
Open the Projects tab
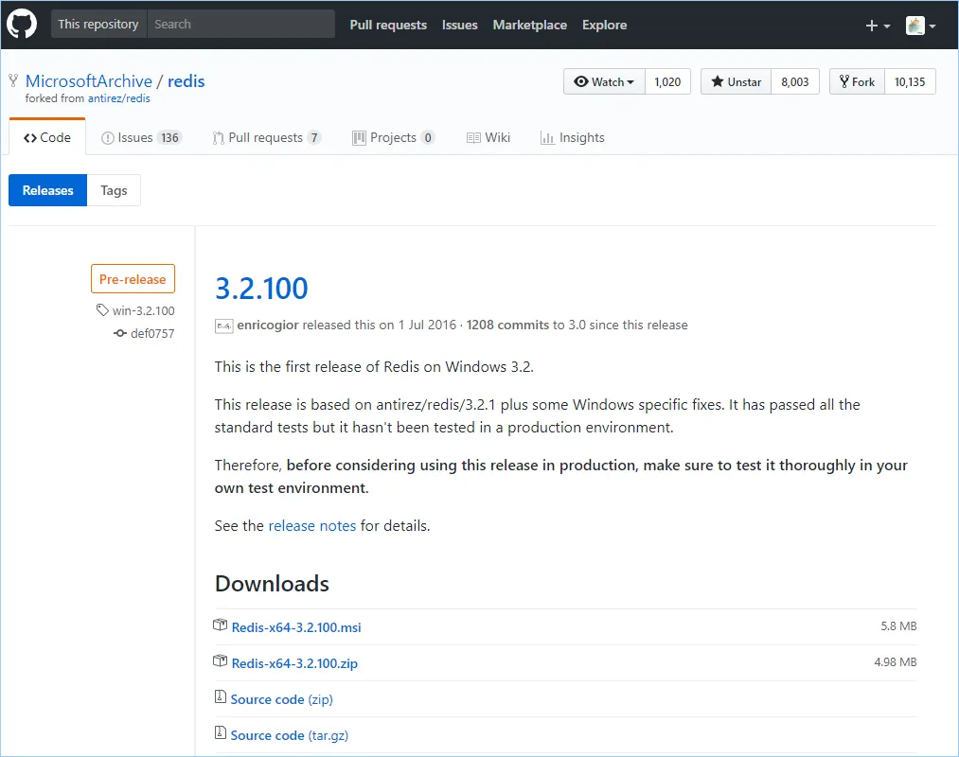click(x=393, y=137)
